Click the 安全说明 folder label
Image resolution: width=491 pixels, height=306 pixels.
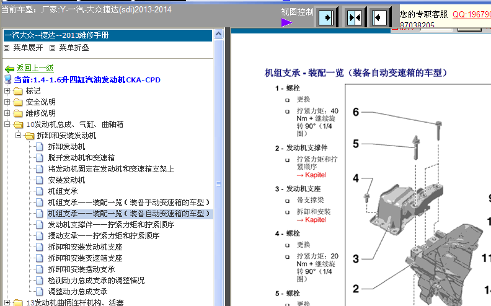click(x=41, y=102)
